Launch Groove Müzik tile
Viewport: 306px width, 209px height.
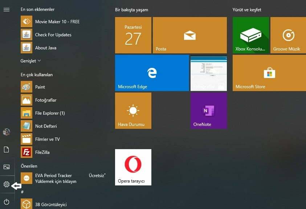point(288,35)
